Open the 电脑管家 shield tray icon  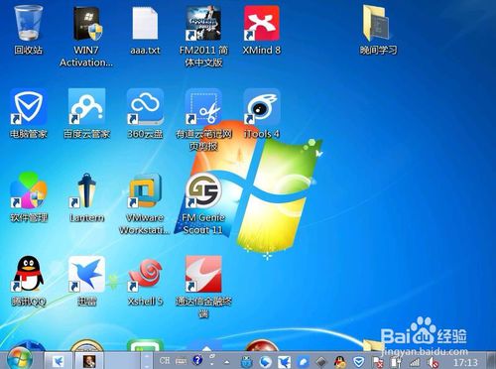pos(358,362)
